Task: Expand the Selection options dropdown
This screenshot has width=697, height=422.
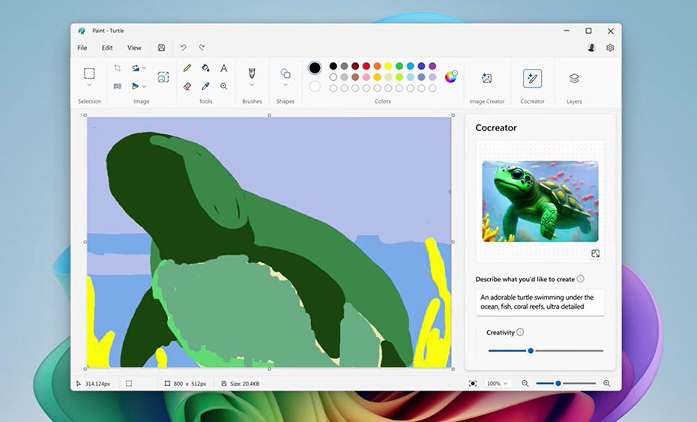Action: pos(89,85)
